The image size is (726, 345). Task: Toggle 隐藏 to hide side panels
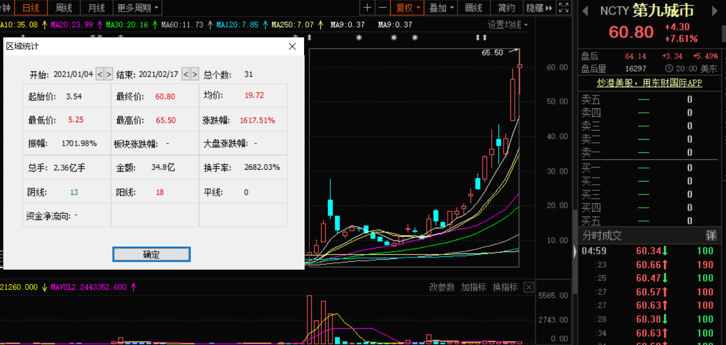535,8
